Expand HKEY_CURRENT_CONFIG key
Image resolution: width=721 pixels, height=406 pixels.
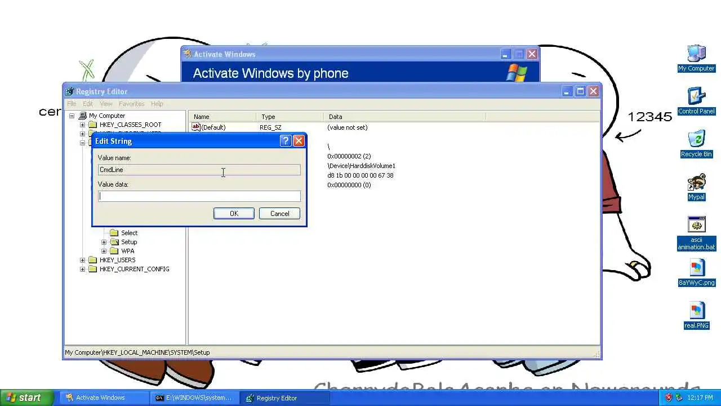(82, 269)
